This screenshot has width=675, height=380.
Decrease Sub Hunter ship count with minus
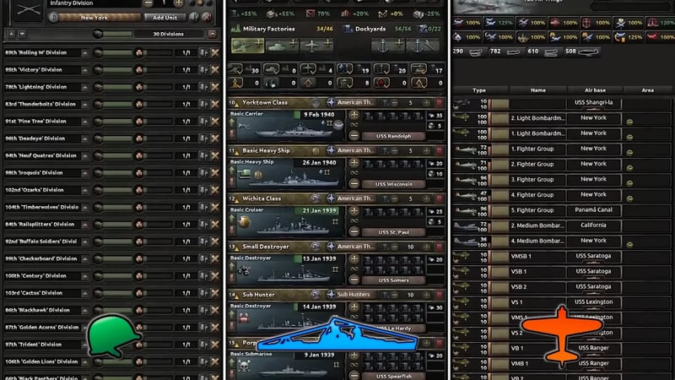pos(394,295)
